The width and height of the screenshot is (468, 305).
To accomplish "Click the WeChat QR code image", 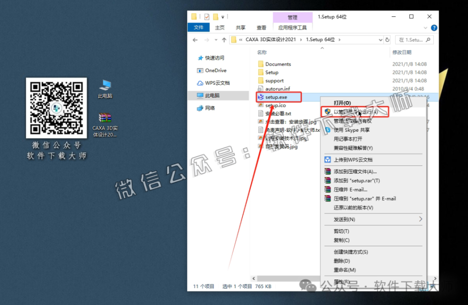I will (x=56, y=108).
